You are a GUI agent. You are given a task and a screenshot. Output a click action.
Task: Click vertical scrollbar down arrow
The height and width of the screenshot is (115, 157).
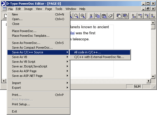(x=153, y=77)
